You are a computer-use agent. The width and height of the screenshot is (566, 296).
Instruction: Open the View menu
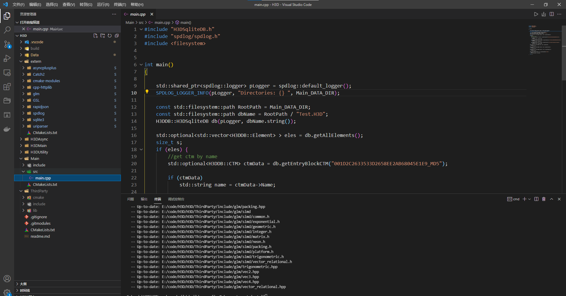(x=69, y=4)
